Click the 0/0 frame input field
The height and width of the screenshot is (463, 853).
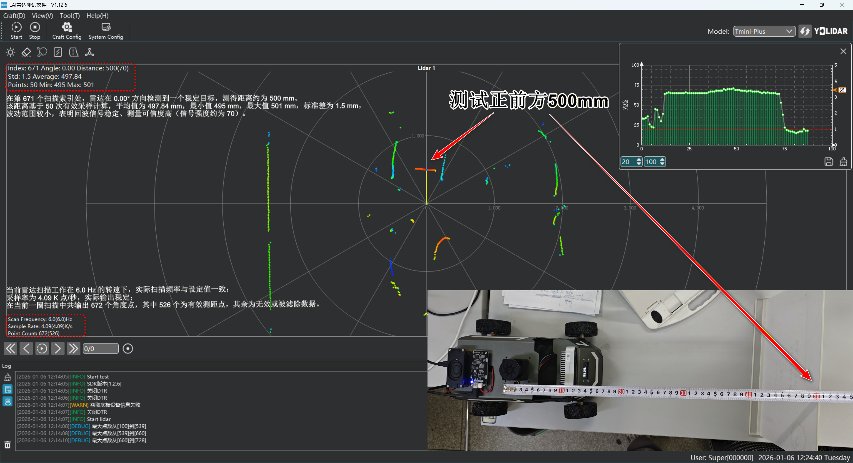(x=100, y=349)
